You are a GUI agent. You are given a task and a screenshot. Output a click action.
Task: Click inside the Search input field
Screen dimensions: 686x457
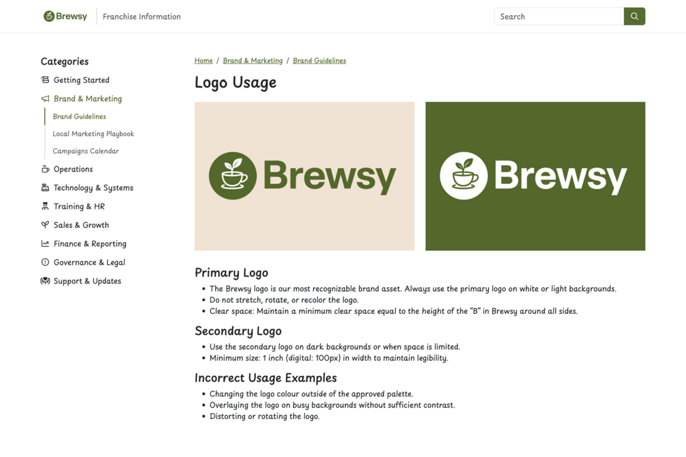coord(558,16)
